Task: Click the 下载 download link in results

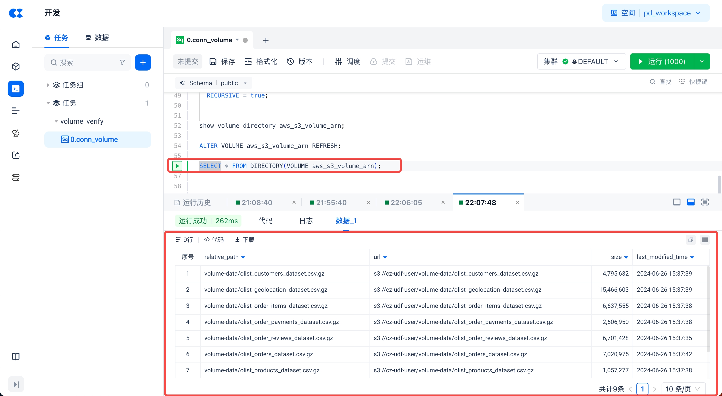Action: [244, 240]
